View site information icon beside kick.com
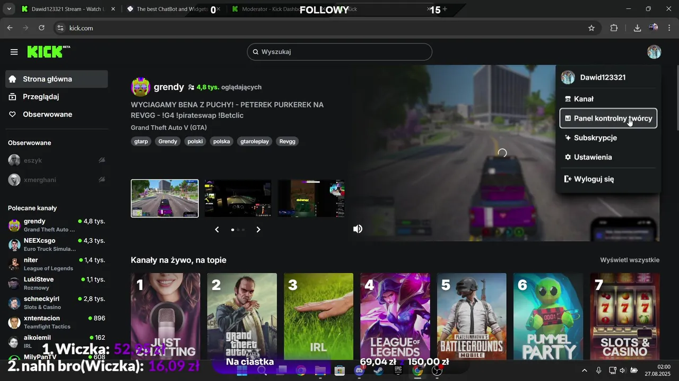The width and height of the screenshot is (679, 381). point(60,28)
